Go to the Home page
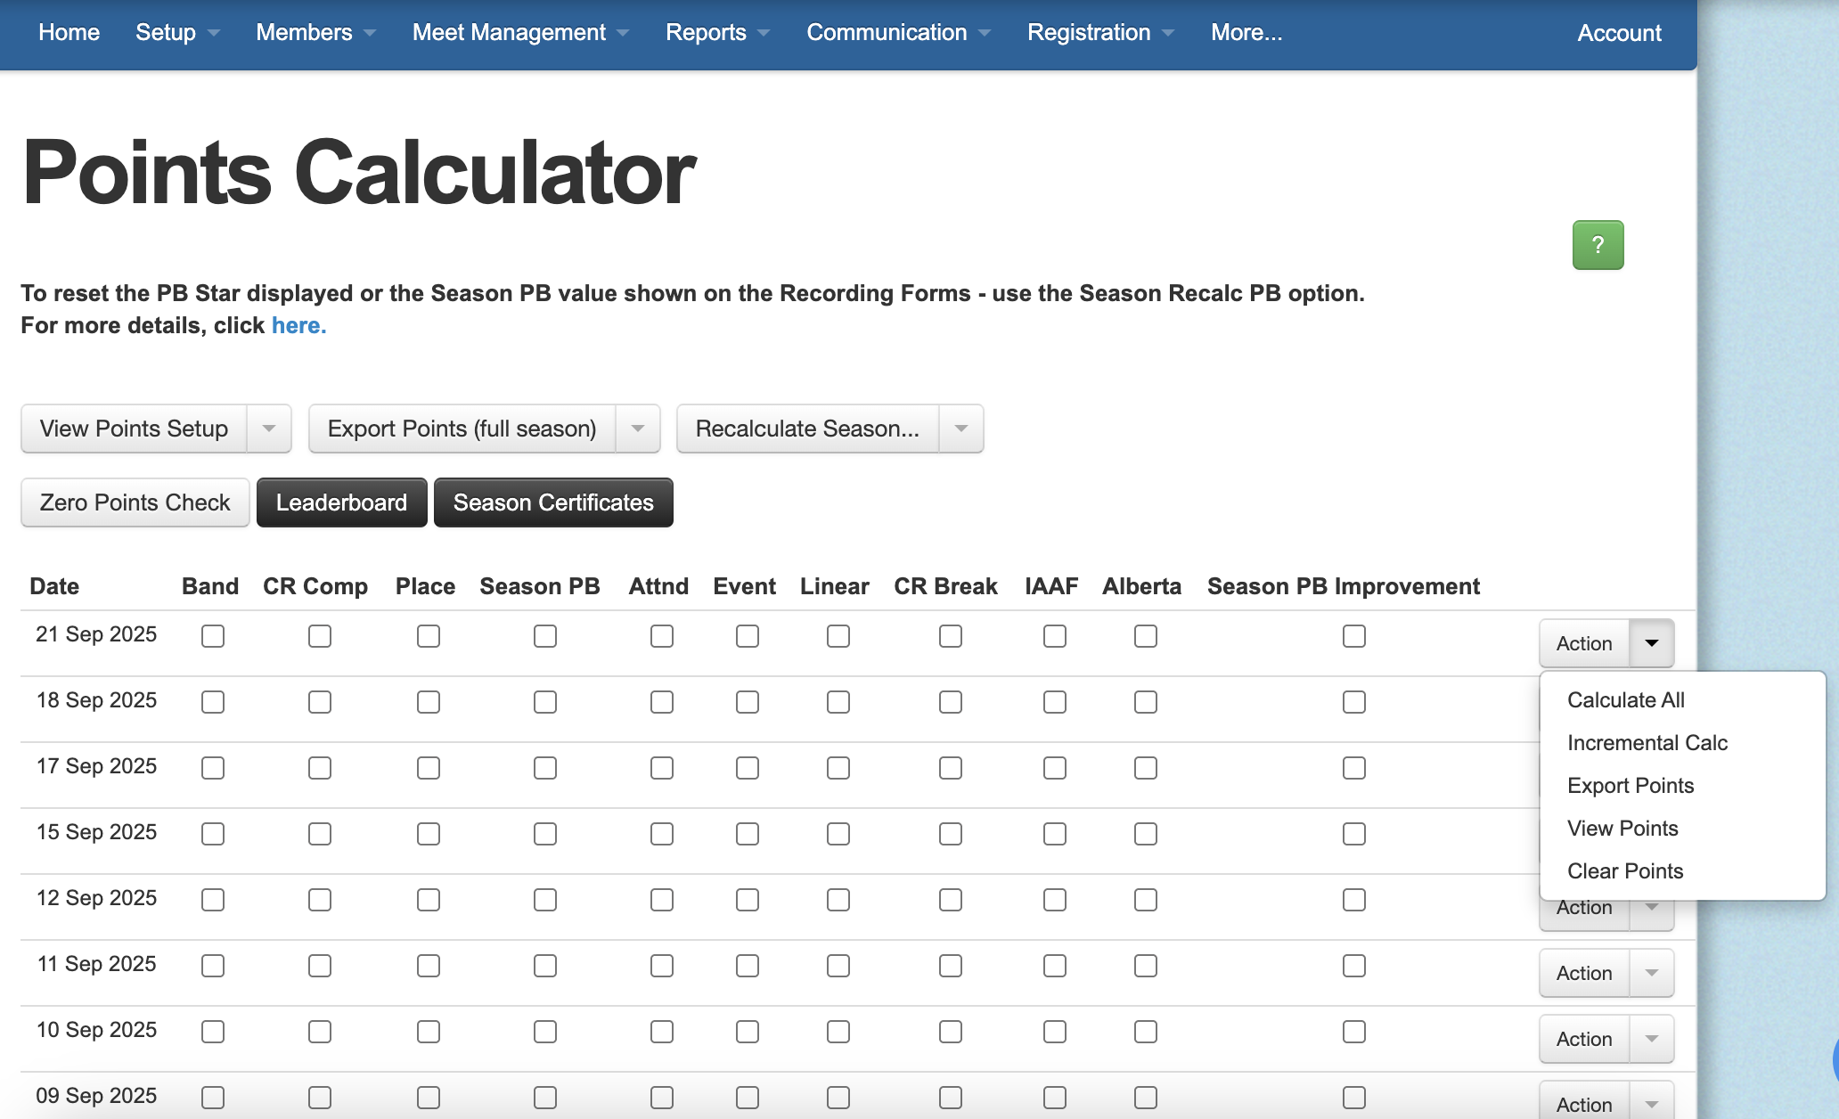Screen dimensions: 1839x1119 tap(69, 33)
